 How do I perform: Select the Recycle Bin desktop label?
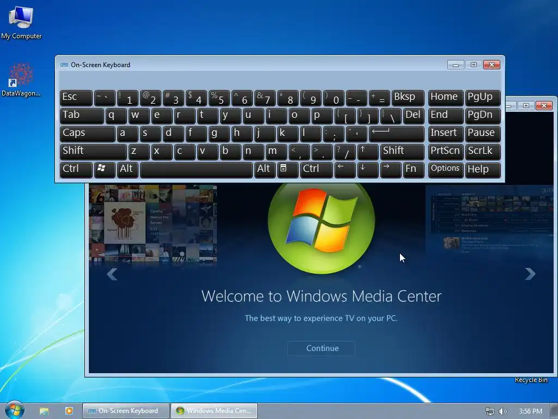pos(531,380)
